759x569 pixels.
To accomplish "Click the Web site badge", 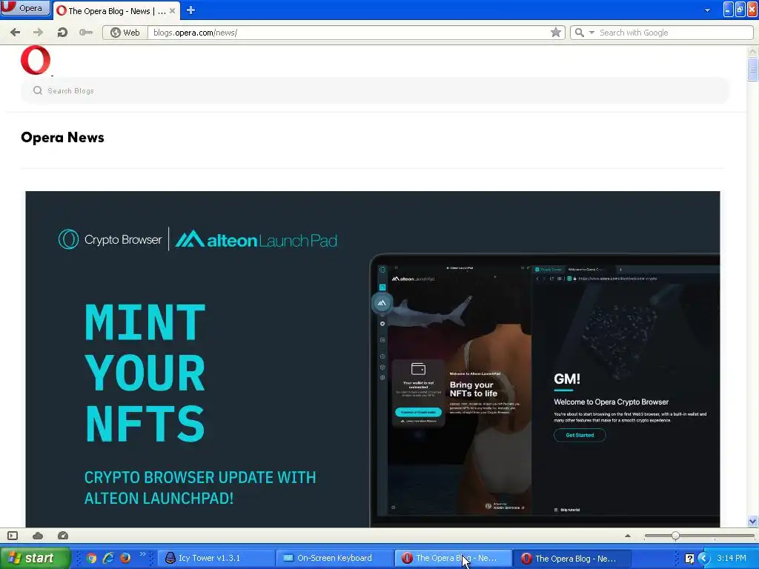I will [x=125, y=33].
